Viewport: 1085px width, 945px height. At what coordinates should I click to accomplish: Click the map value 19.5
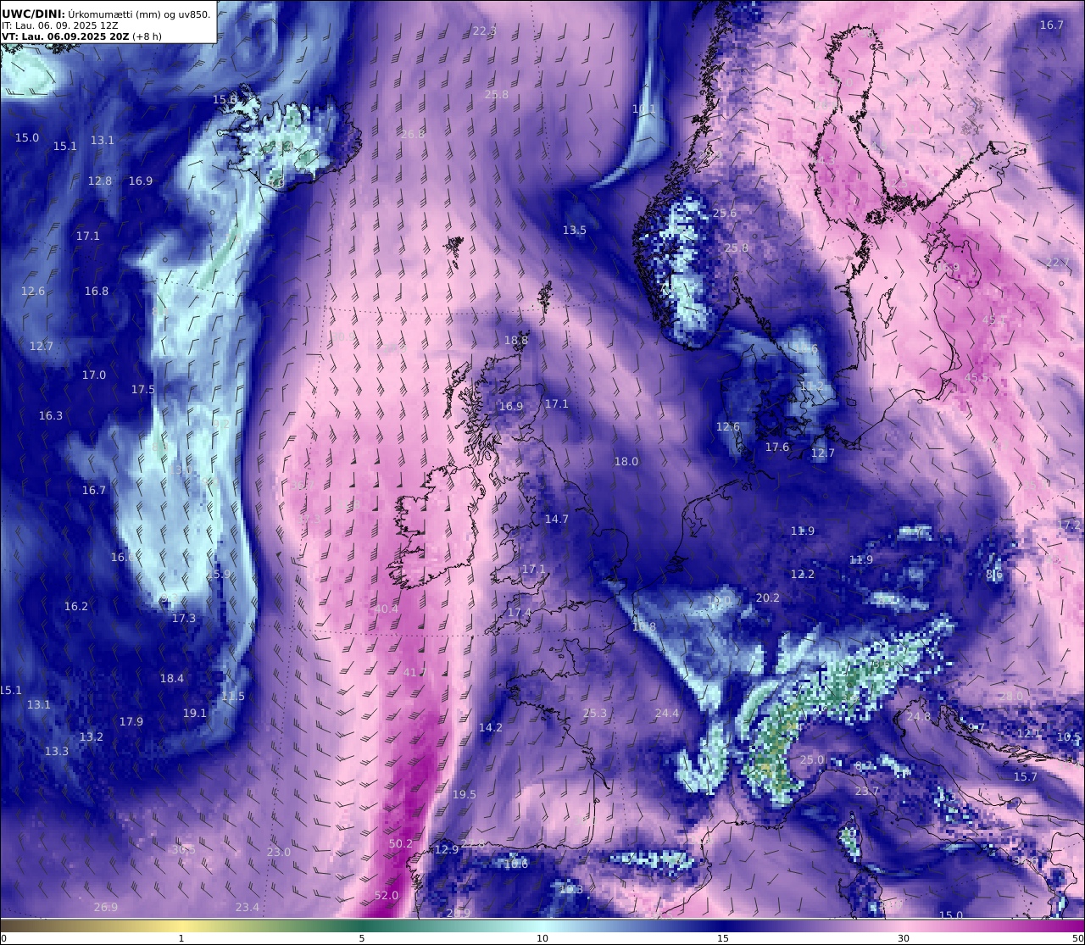tap(465, 795)
